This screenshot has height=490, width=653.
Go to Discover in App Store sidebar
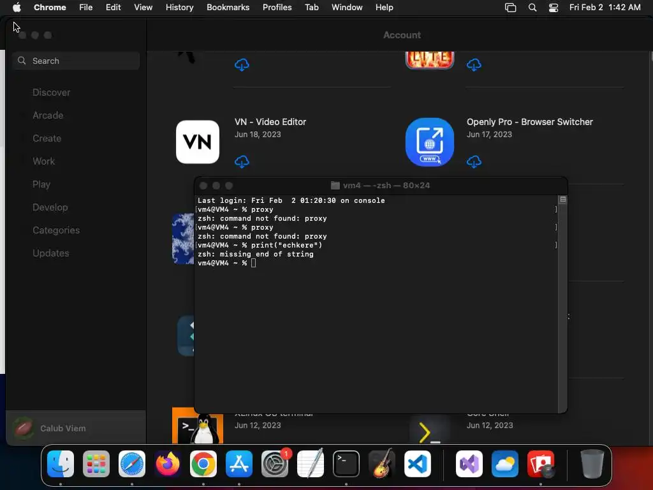coord(51,93)
